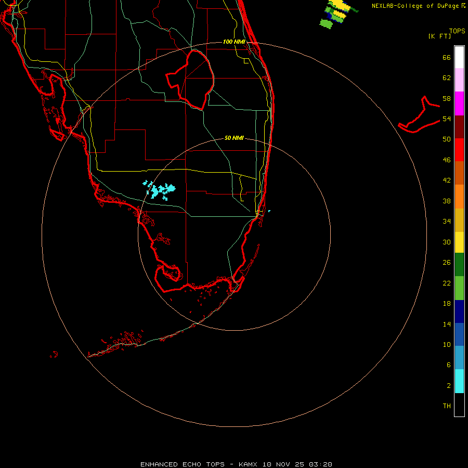Select the dark red (maroon) legend swatch
This screenshot has height=468, width=468.
(459, 127)
